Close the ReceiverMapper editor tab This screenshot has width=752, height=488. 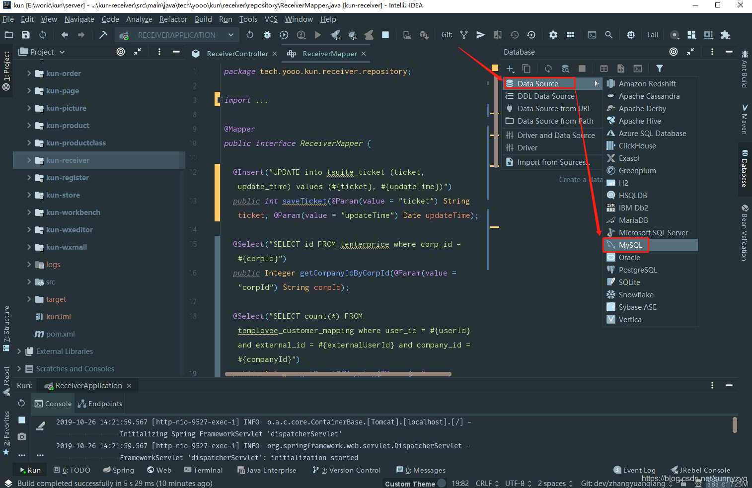tap(364, 54)
